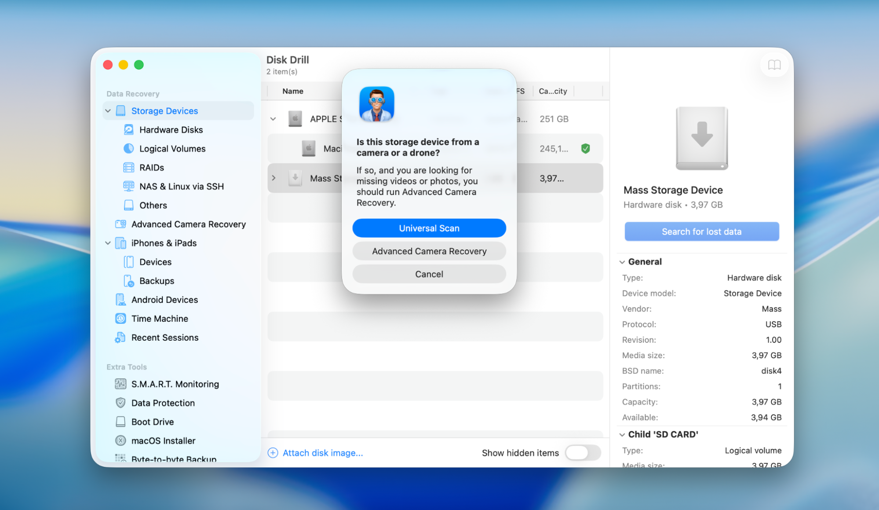Screen dimensions: 879x510
Task: Select S.M.A.R.T. Monitoring label in sidebar
Action: point(175,384)
